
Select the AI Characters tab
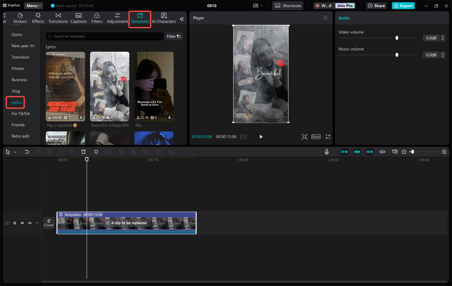pos(164,18)
